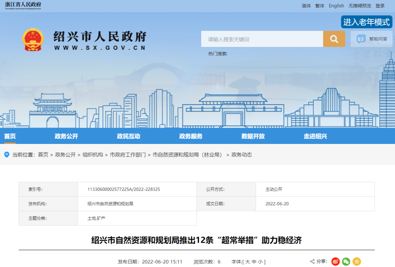The width and height of the screenshot is (395, 267).
Task: Click the 浙江省人民政府 logo
Action: click(x=23, y=5)
